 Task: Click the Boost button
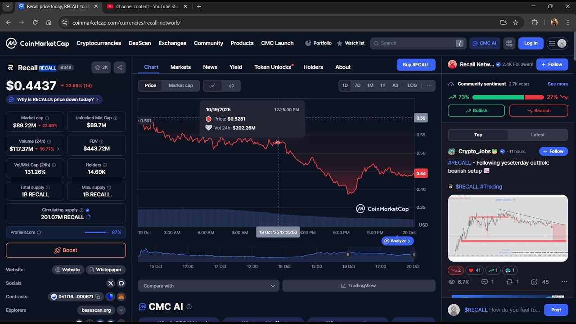66,250
